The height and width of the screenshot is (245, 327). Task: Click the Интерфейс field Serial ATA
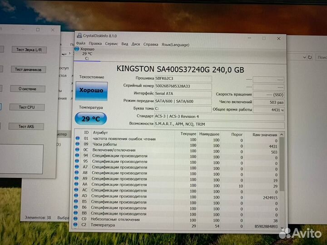(183, 94)
